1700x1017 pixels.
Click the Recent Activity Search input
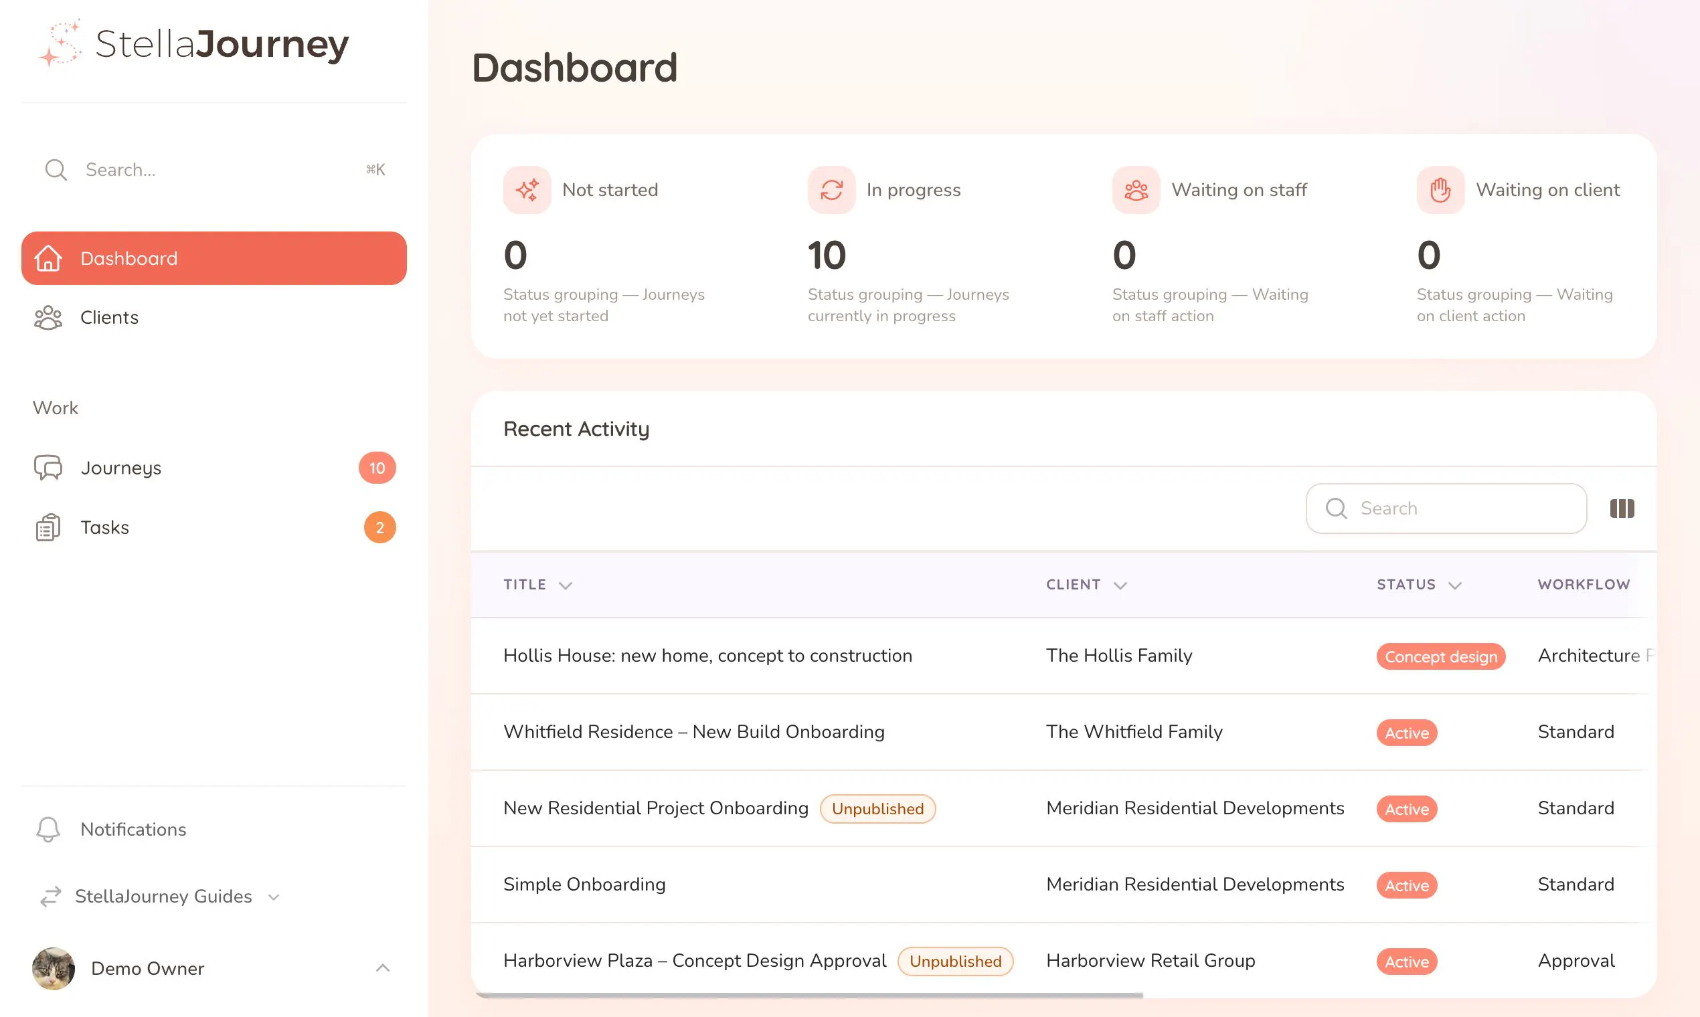pyautogui.click(x=1446, y=509)
